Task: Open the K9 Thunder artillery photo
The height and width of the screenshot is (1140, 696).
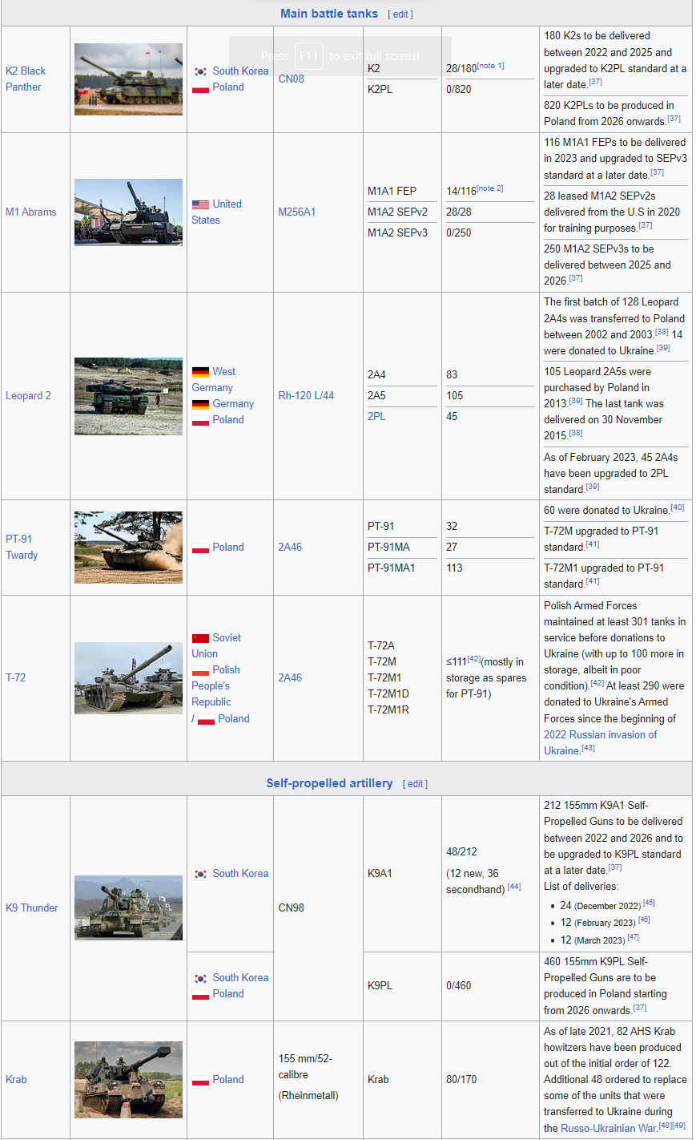Action: pyautogui.click(x=128, y=908)
